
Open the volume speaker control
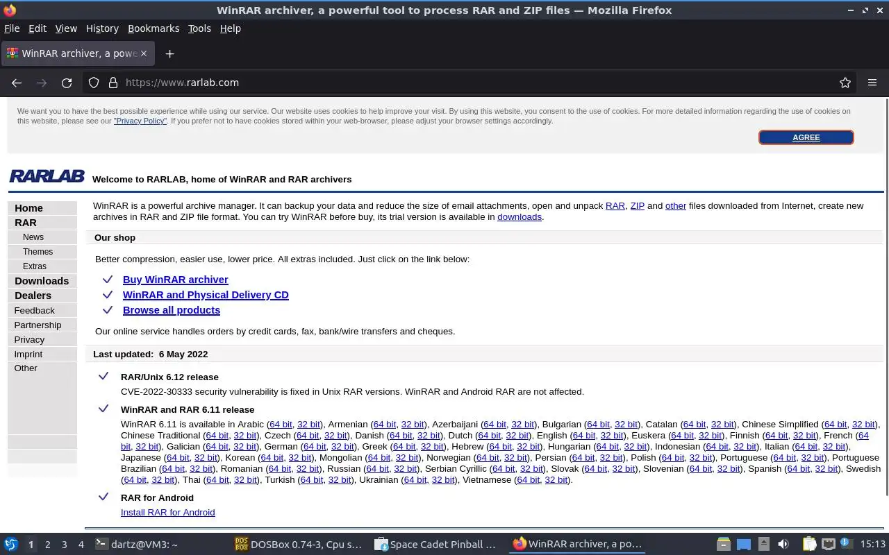(x=783, y=545)
